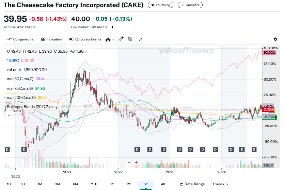The image size is (284, 190).
Task: Open the drawing tools pencil icon
Action: tap(121, 39)
